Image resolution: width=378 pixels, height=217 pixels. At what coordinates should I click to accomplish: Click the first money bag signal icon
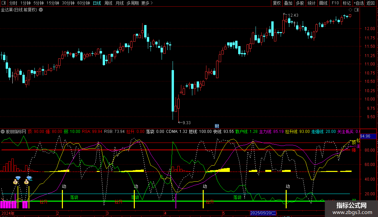(15, 182)
